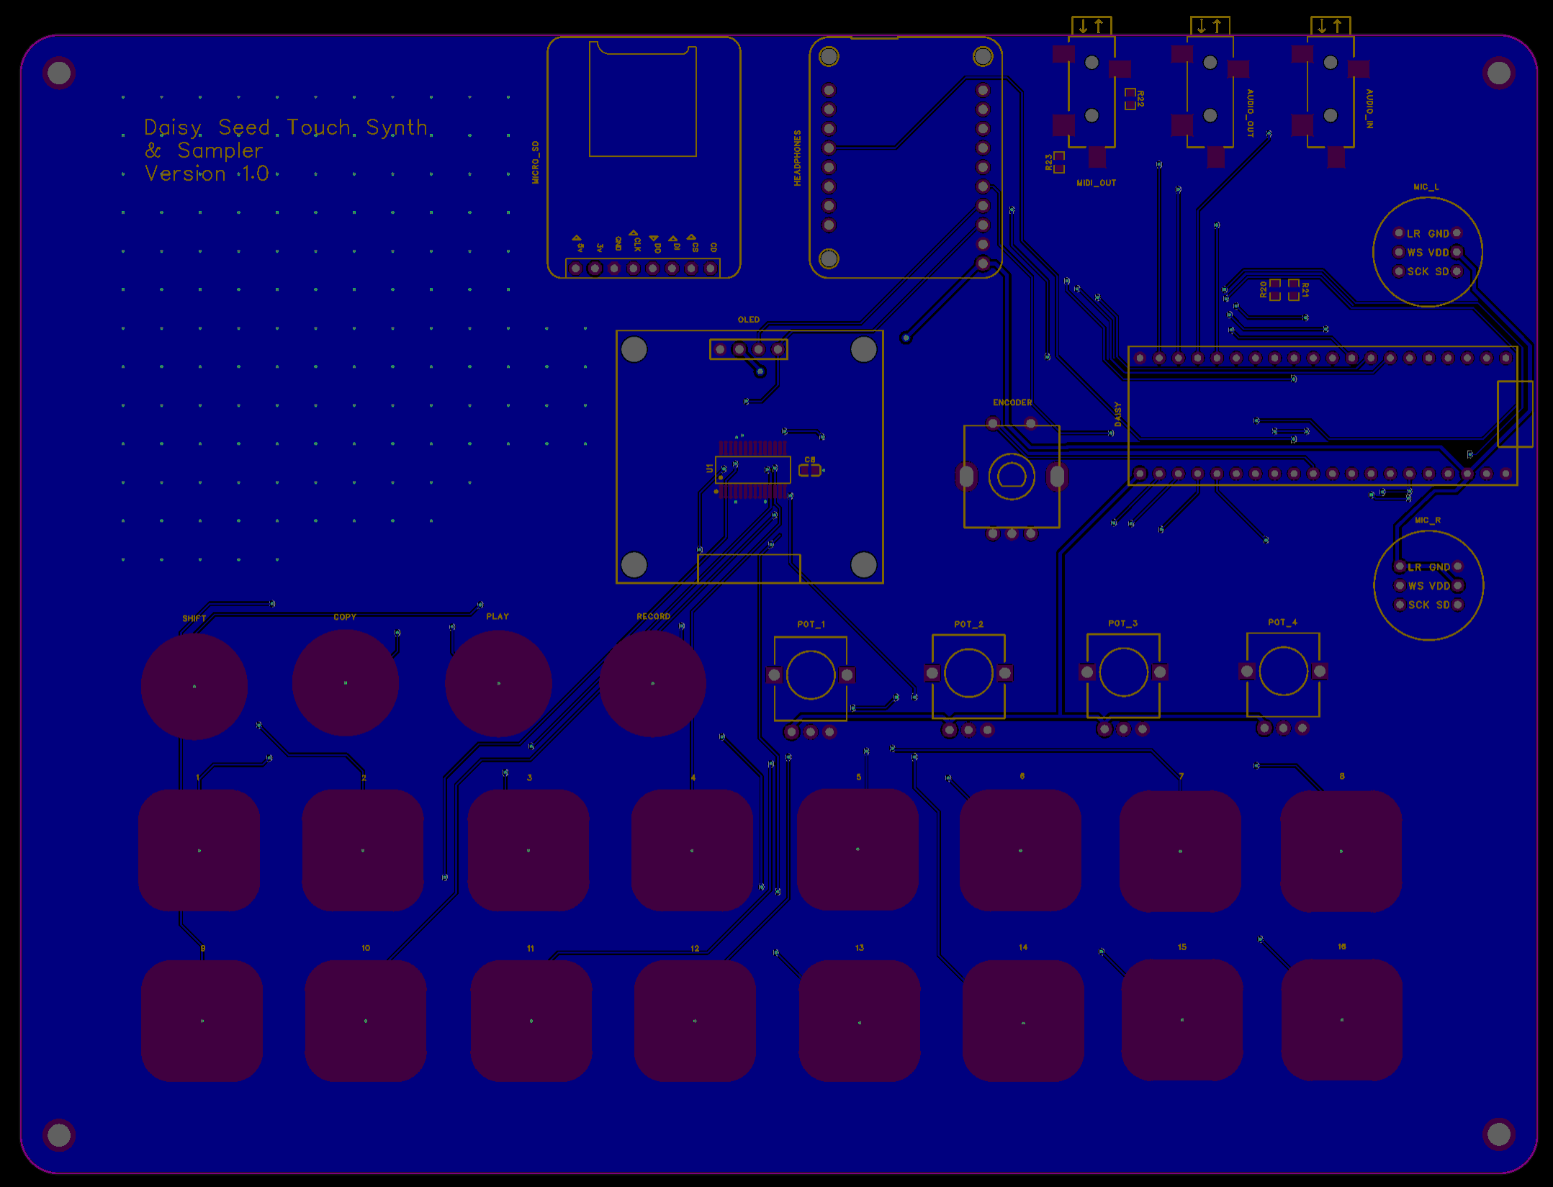1553x1187 pixels.
Task: Click square touch pad number 1
Action: point(199,850)
